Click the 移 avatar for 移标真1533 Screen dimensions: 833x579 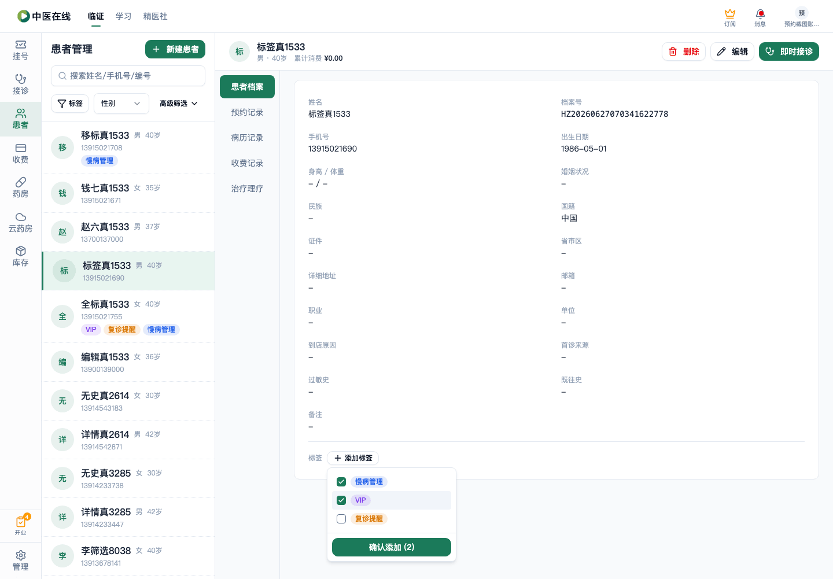tap(62, 147)
